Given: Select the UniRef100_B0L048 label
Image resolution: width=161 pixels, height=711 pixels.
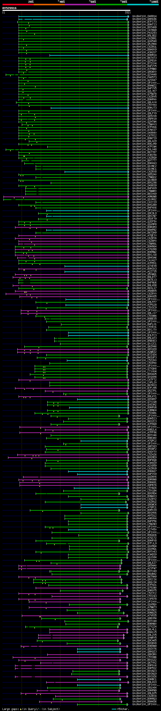Looking at the screenshot, I should (144, 149).
